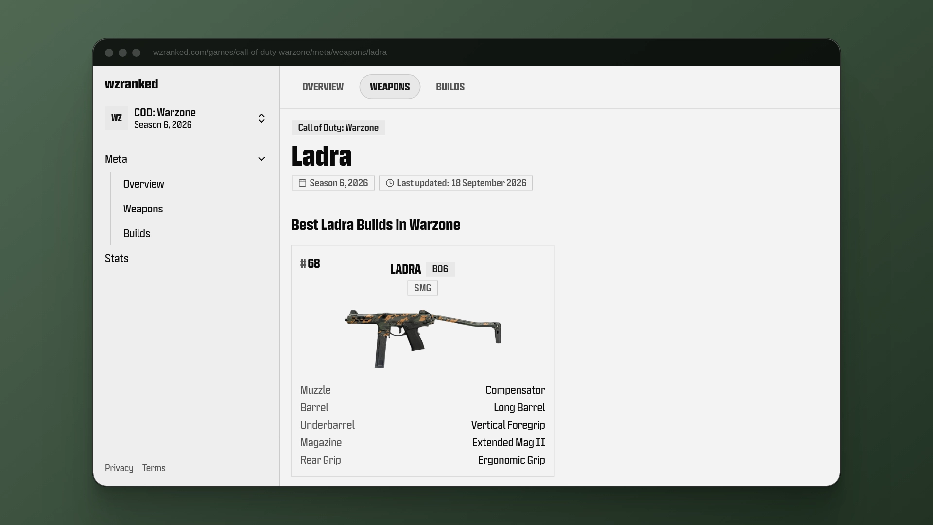Image resolution: width=933 pixels, height=525 pixels.
Task: Click the SMG class badge
Action: [x=422, y=288]
